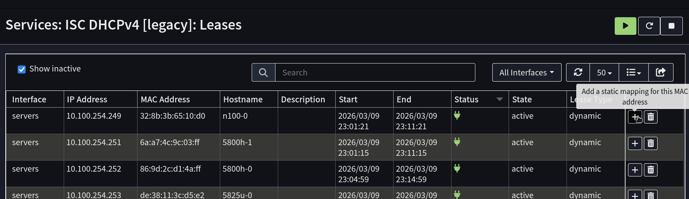
Task: Click into the Search field
Action: (375, 72)
